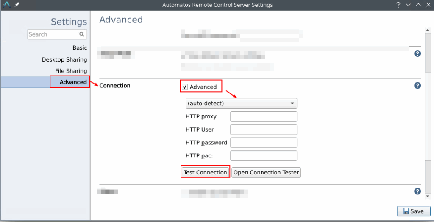Click Open Connection Tester button

(x=266, y=172)
